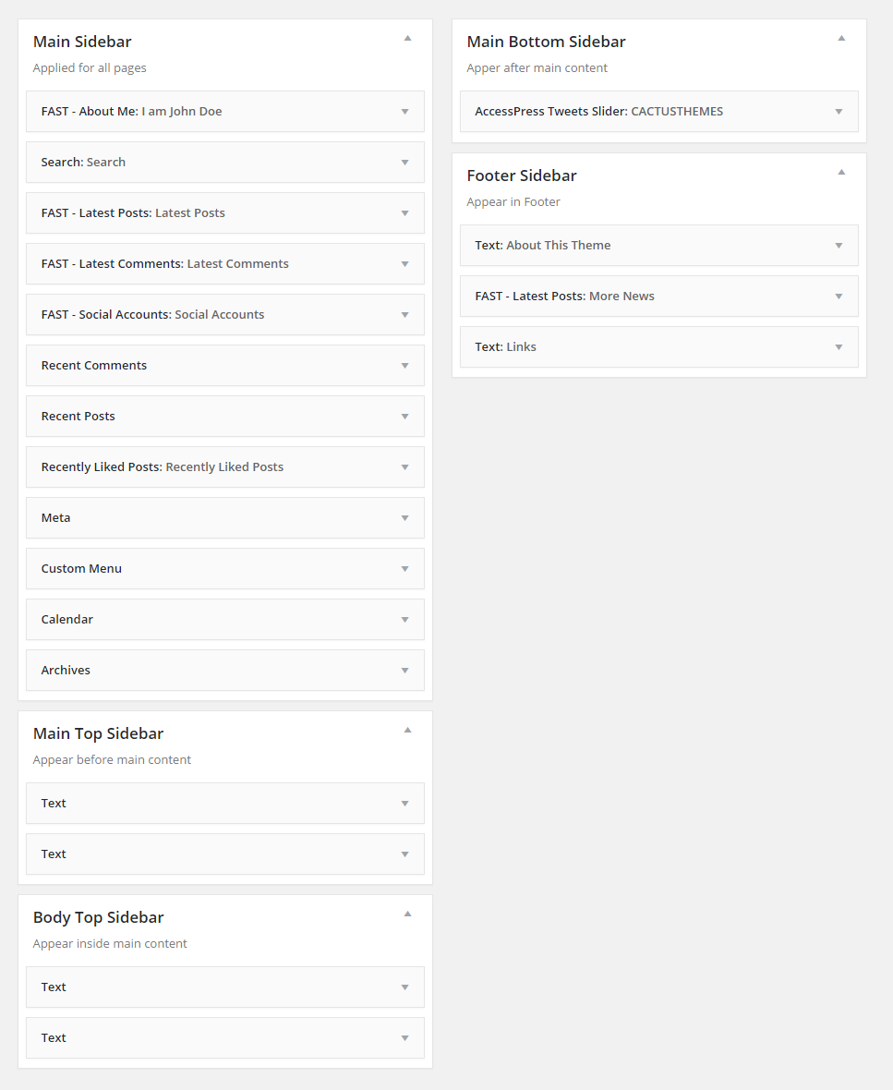The width and height of the screenshot is (893, 1090).
Task: Open the Custom Menu widget
Action: click(x=81, y=569)
